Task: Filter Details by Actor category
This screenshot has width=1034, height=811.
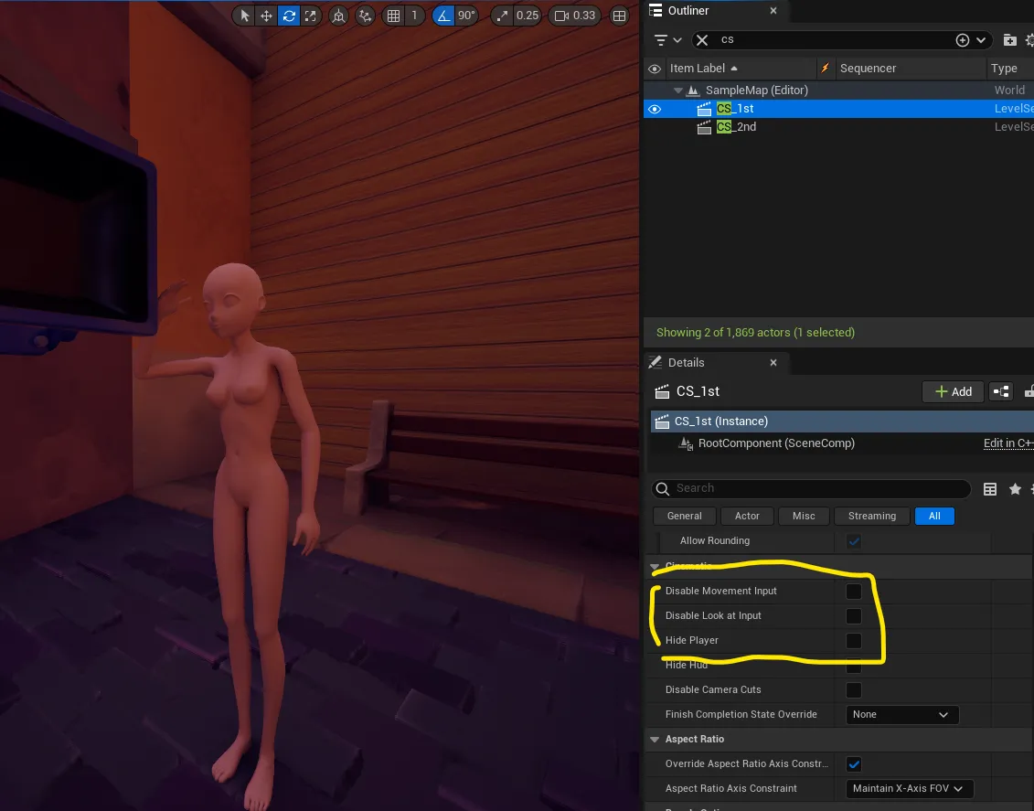Action: (747, 517)
